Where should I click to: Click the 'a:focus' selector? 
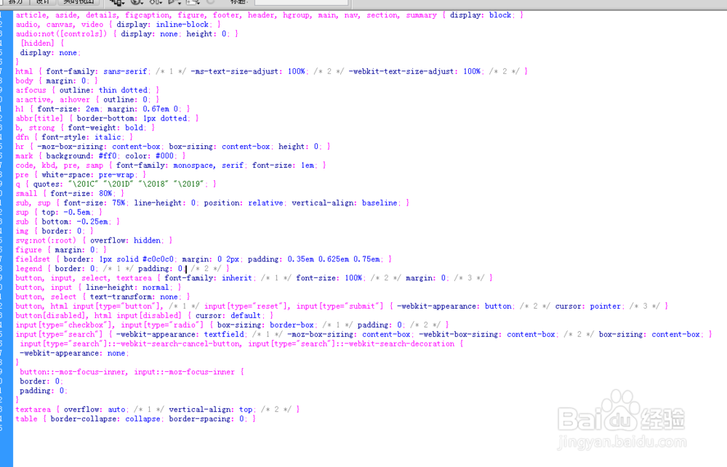pyautogui.click(x=31, y=90)
